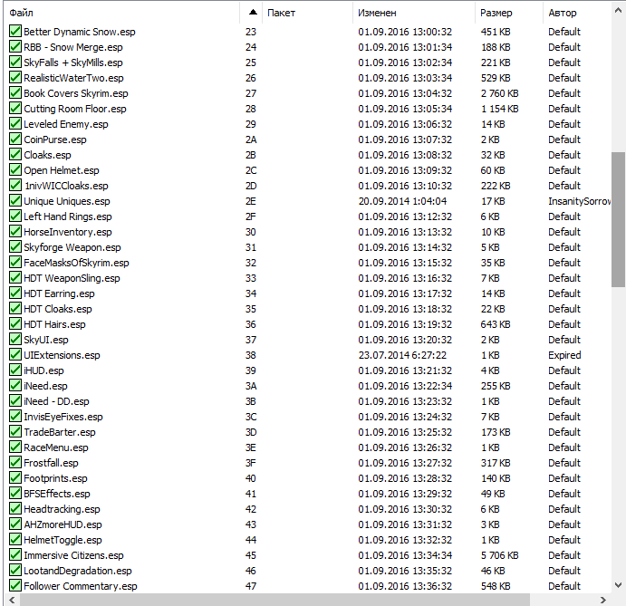Click the horizontal scrollbar thumb
The height and width of the screenshot is (606, 626).
274,600
